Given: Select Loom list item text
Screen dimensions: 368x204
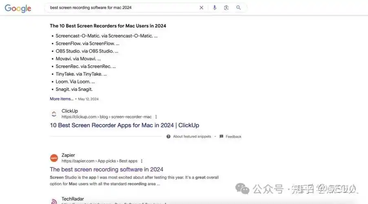Looking at the screenshot, I should coord(75,82).
